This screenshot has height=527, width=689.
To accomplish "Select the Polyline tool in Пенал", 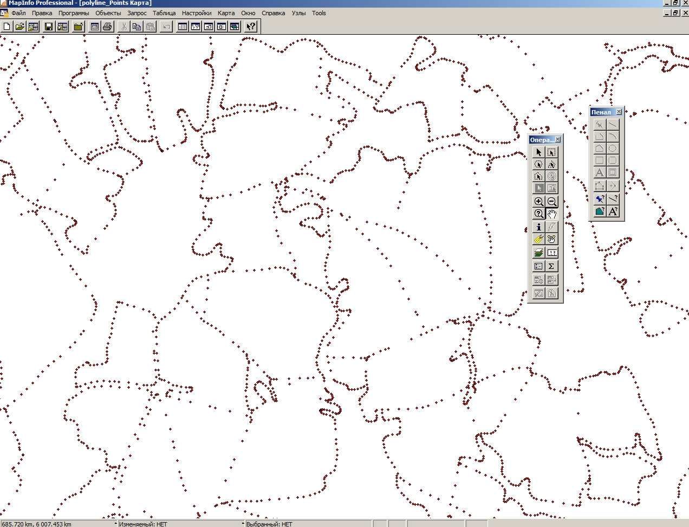I will [599, 136].
